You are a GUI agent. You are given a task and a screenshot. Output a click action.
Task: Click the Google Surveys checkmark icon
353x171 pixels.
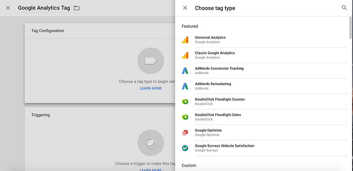coord(185,148)
